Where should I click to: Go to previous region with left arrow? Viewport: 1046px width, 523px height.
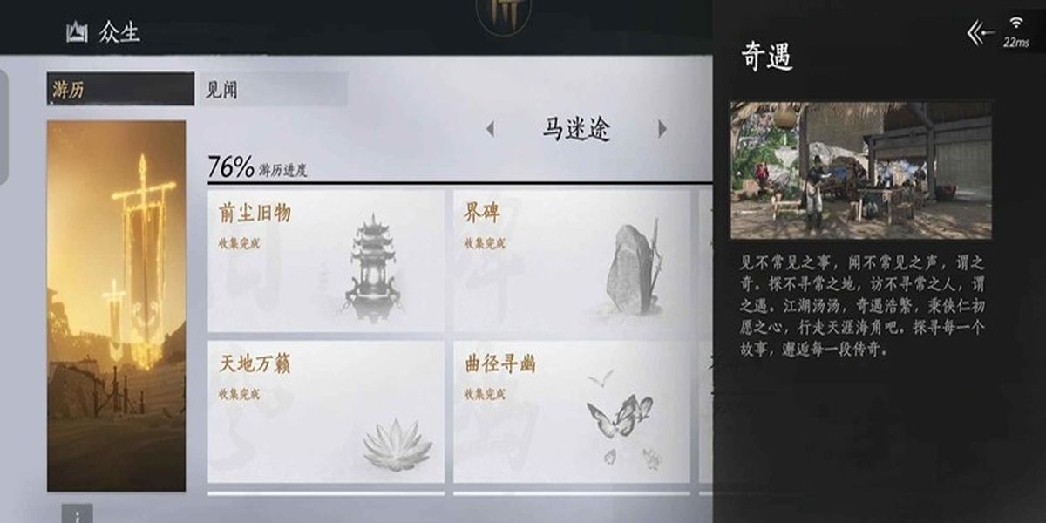click(490, 129)
